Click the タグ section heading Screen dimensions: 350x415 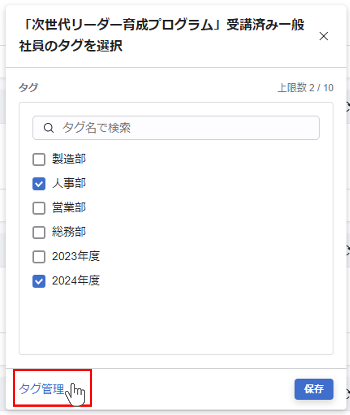pos(29,87)
